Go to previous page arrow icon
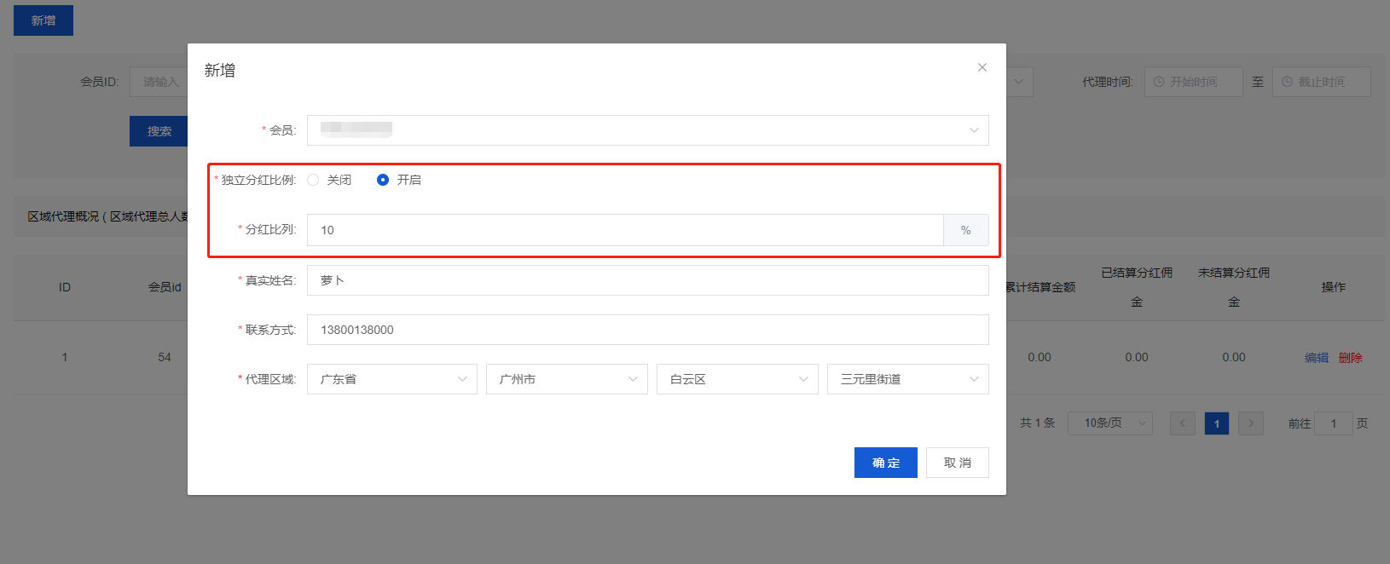The height and width of the screenshot is (564, 1390). 1182,423
